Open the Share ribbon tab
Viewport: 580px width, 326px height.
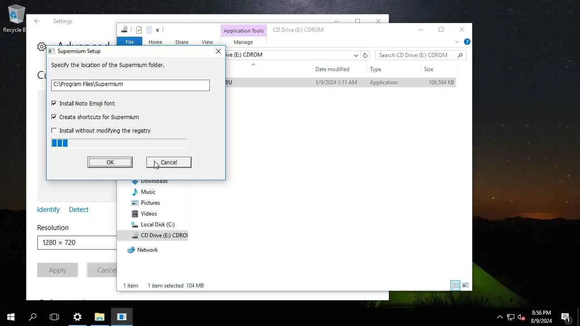[182, 42]
